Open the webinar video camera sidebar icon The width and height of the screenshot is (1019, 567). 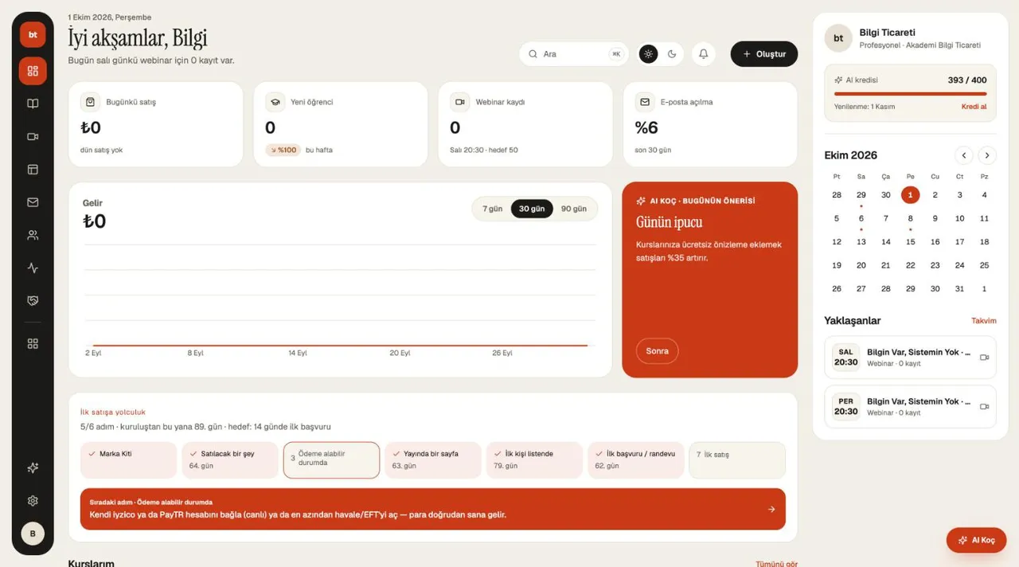pos(33,137)
